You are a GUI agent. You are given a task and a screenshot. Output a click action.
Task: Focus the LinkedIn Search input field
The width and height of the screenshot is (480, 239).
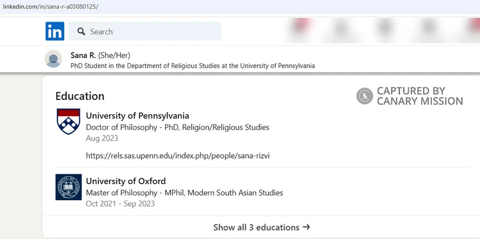click(x=145, y=31)
